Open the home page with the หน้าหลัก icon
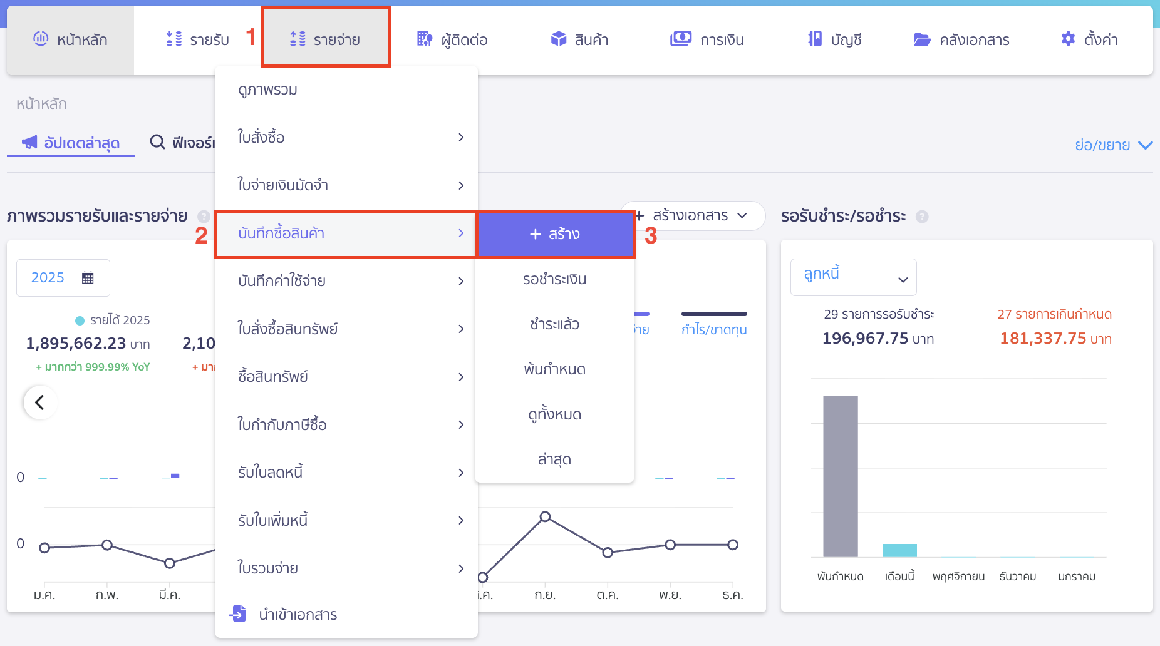The image size is (1160, 646). (x=41, y=39)
